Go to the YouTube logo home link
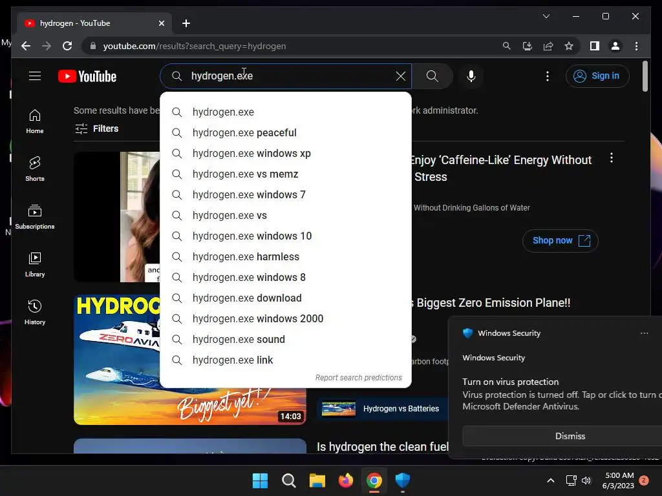 click(87, 76)
